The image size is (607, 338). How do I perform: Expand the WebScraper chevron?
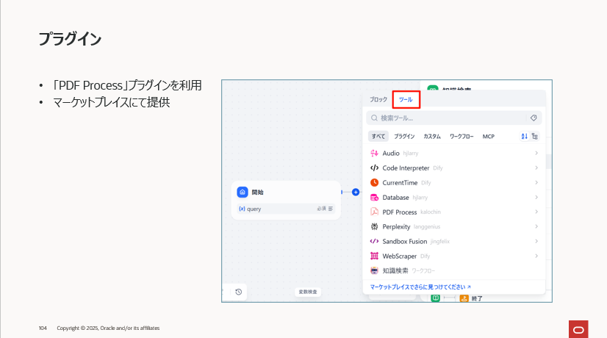tap(536, 256)
